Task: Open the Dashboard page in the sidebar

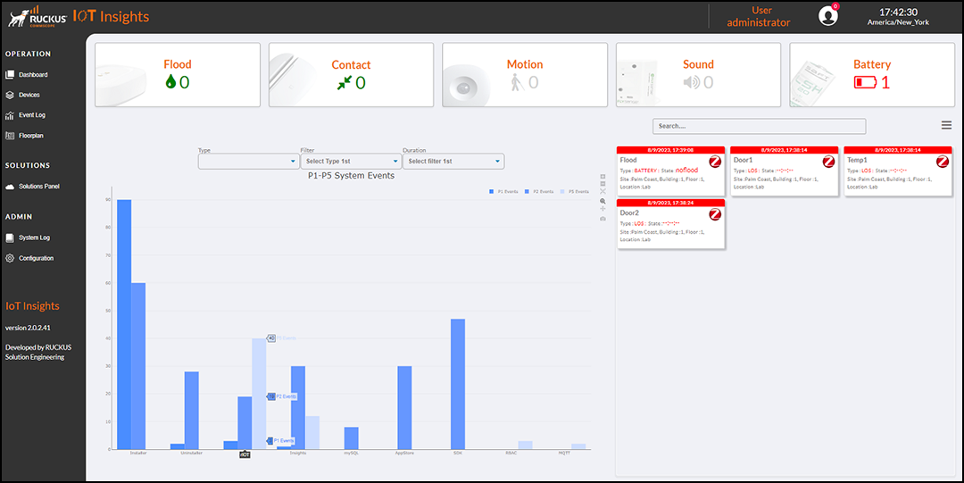Action: [33, 74]
